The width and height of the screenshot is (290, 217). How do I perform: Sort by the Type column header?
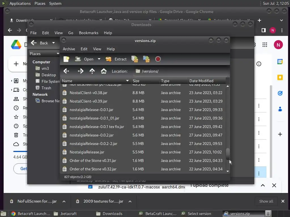point(174,81)
